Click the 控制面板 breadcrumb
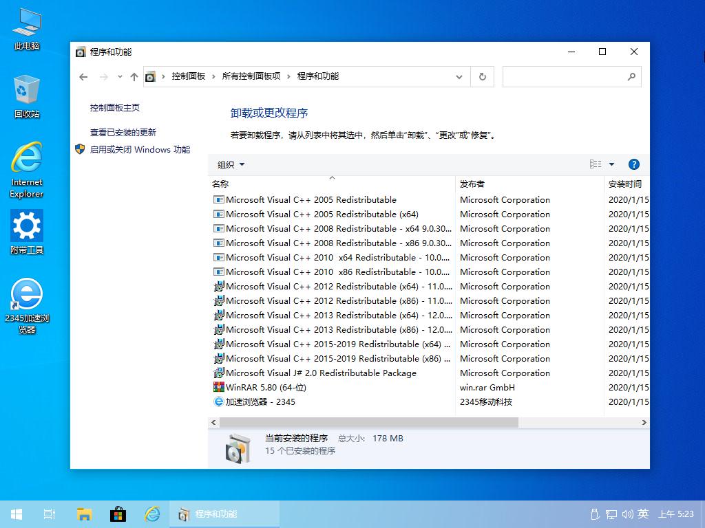 coord(189,76)
